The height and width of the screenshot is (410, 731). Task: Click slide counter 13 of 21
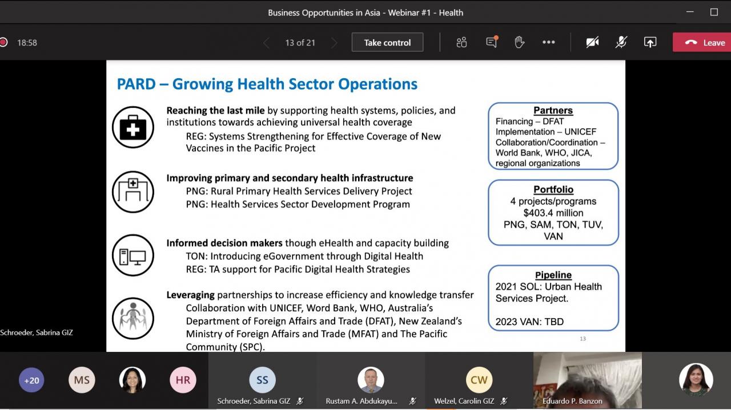pos(300,43)
